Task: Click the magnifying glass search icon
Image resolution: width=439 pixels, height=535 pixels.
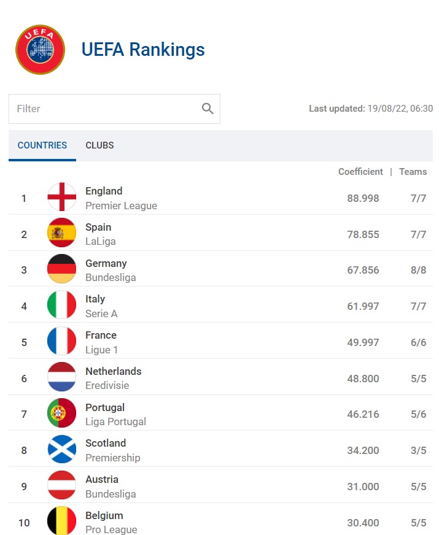Action: (x=208, y=109)
